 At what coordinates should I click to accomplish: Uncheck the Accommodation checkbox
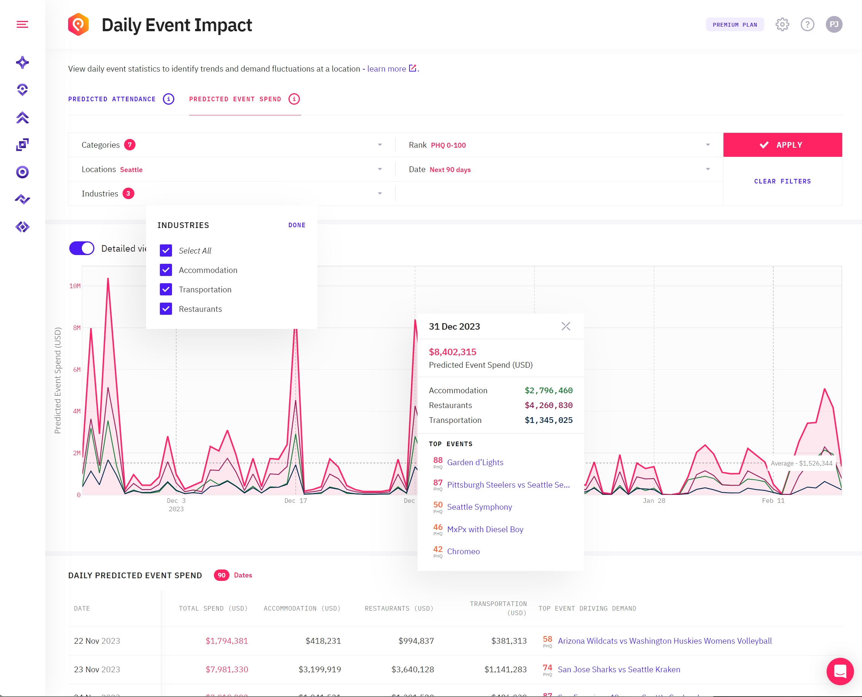click(166, 270)
